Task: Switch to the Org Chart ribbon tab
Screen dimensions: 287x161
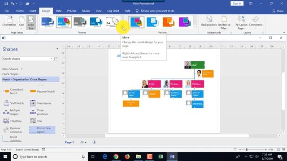Action: click(113, 11)
